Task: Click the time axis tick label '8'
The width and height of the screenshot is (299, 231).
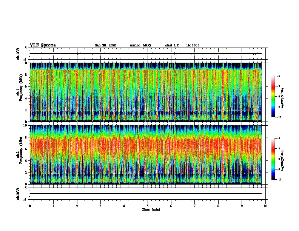Action: (218, 206)
